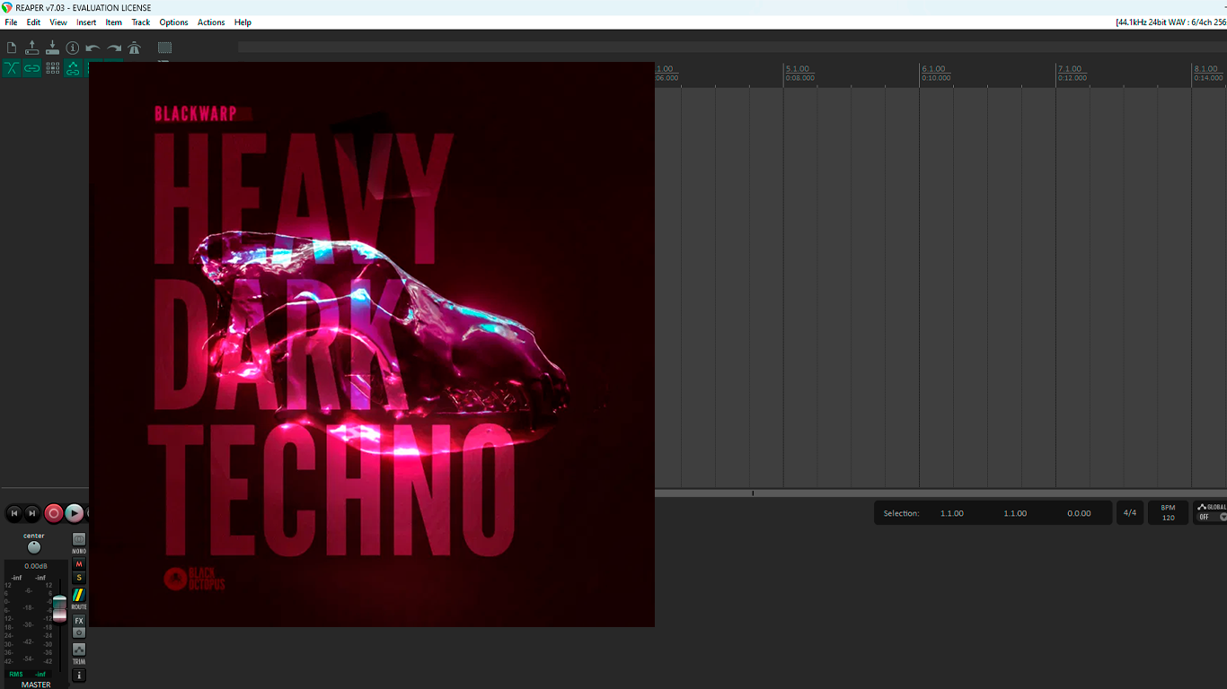The image size is (1227, 689).
Task: Open the Insert menu
Action: click(86, 22)
